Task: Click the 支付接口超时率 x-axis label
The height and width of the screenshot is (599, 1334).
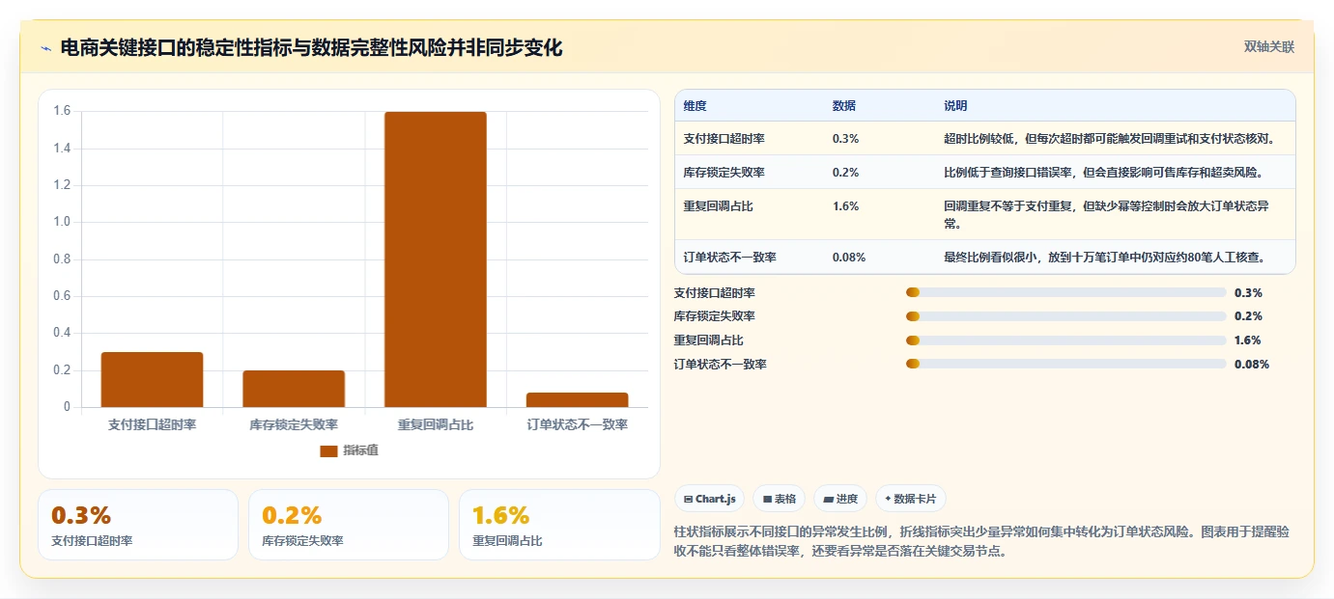Action: (x=152, y=424)
